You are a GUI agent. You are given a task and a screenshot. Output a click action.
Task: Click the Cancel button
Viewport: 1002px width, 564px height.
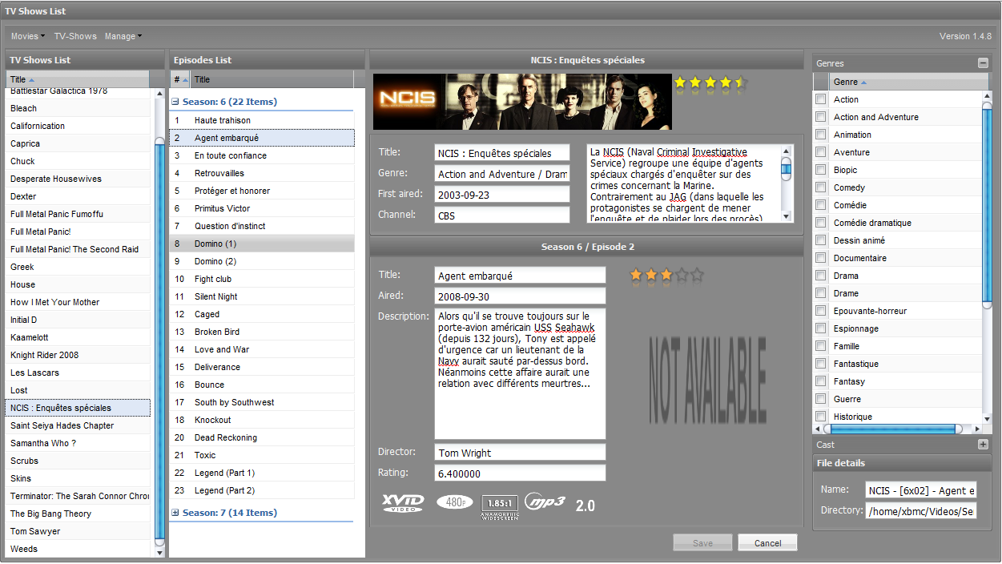tap(767, 542)
